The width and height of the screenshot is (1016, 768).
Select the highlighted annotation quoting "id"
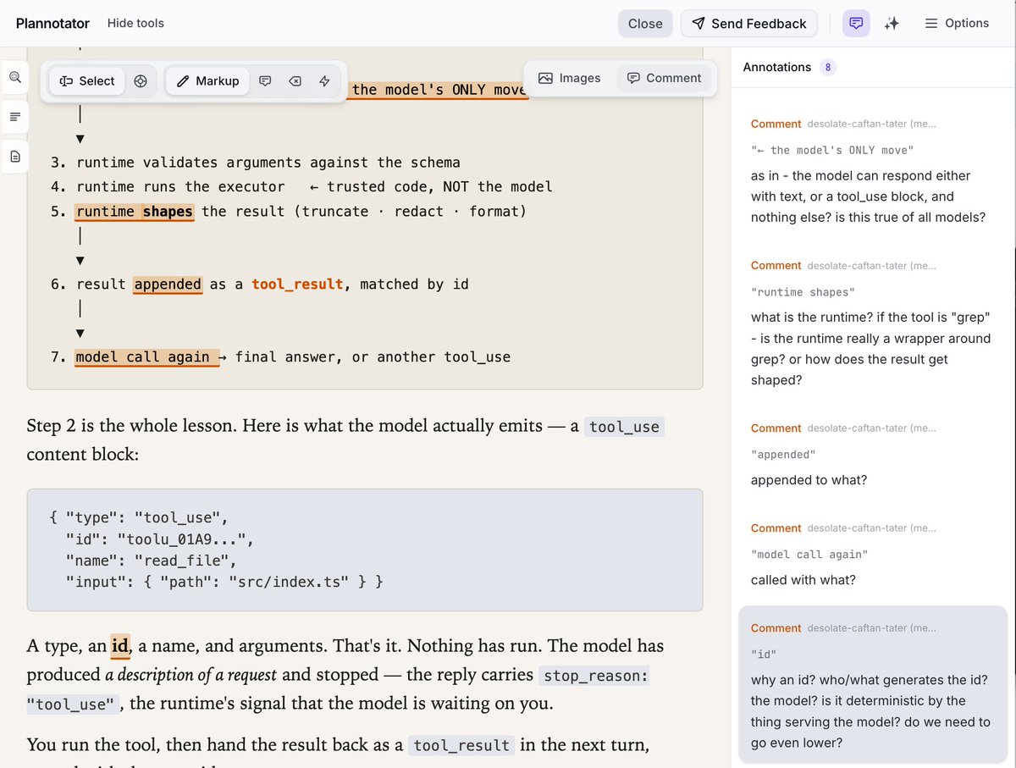click(x=873, y=684)
